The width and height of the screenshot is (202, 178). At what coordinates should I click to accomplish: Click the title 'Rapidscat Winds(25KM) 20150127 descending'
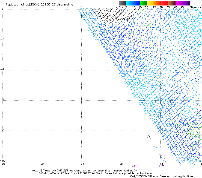[39, 5]
